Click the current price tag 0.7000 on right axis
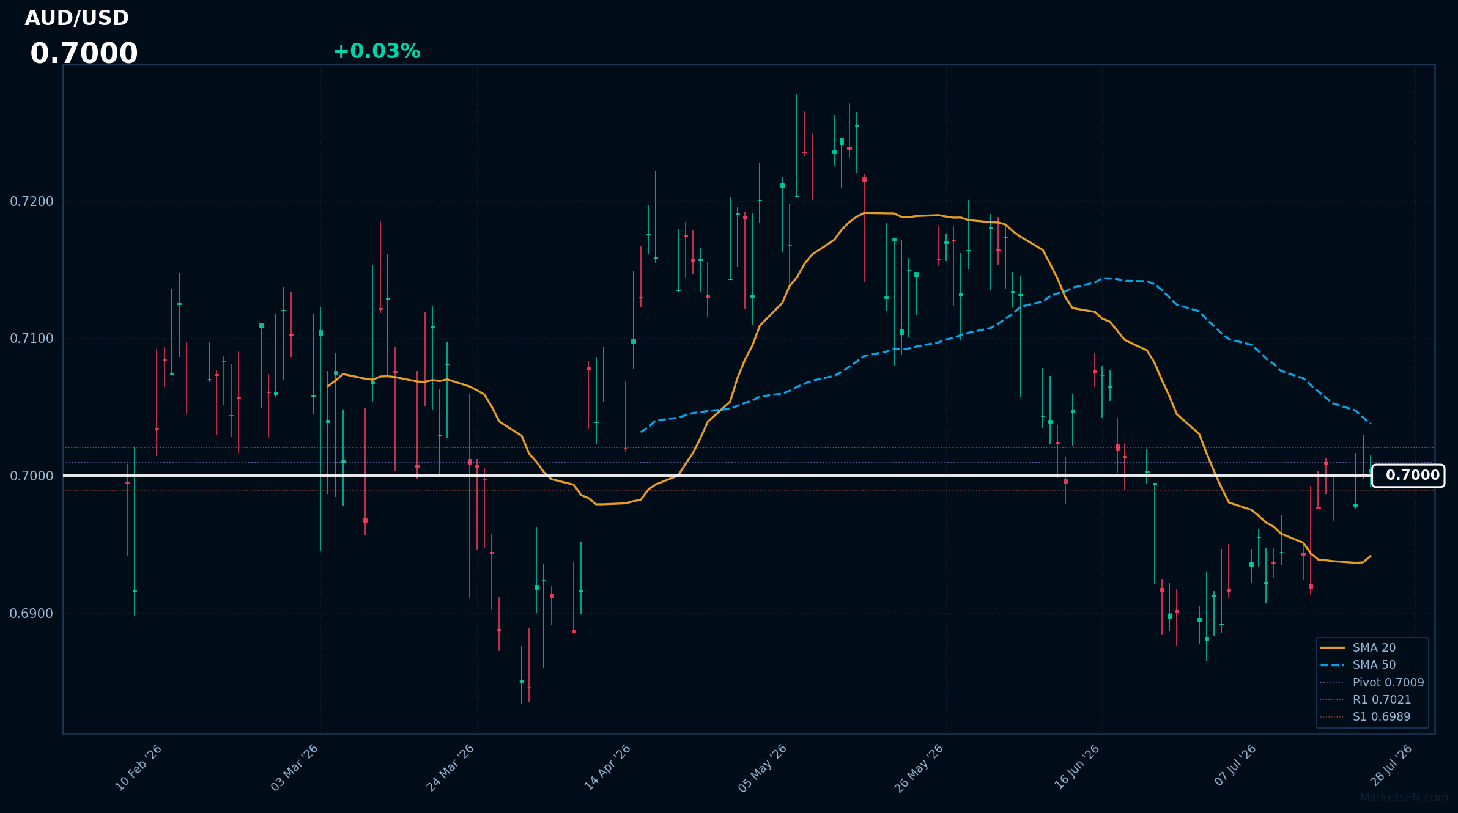1458x813 pixels. pos(1408,476)
